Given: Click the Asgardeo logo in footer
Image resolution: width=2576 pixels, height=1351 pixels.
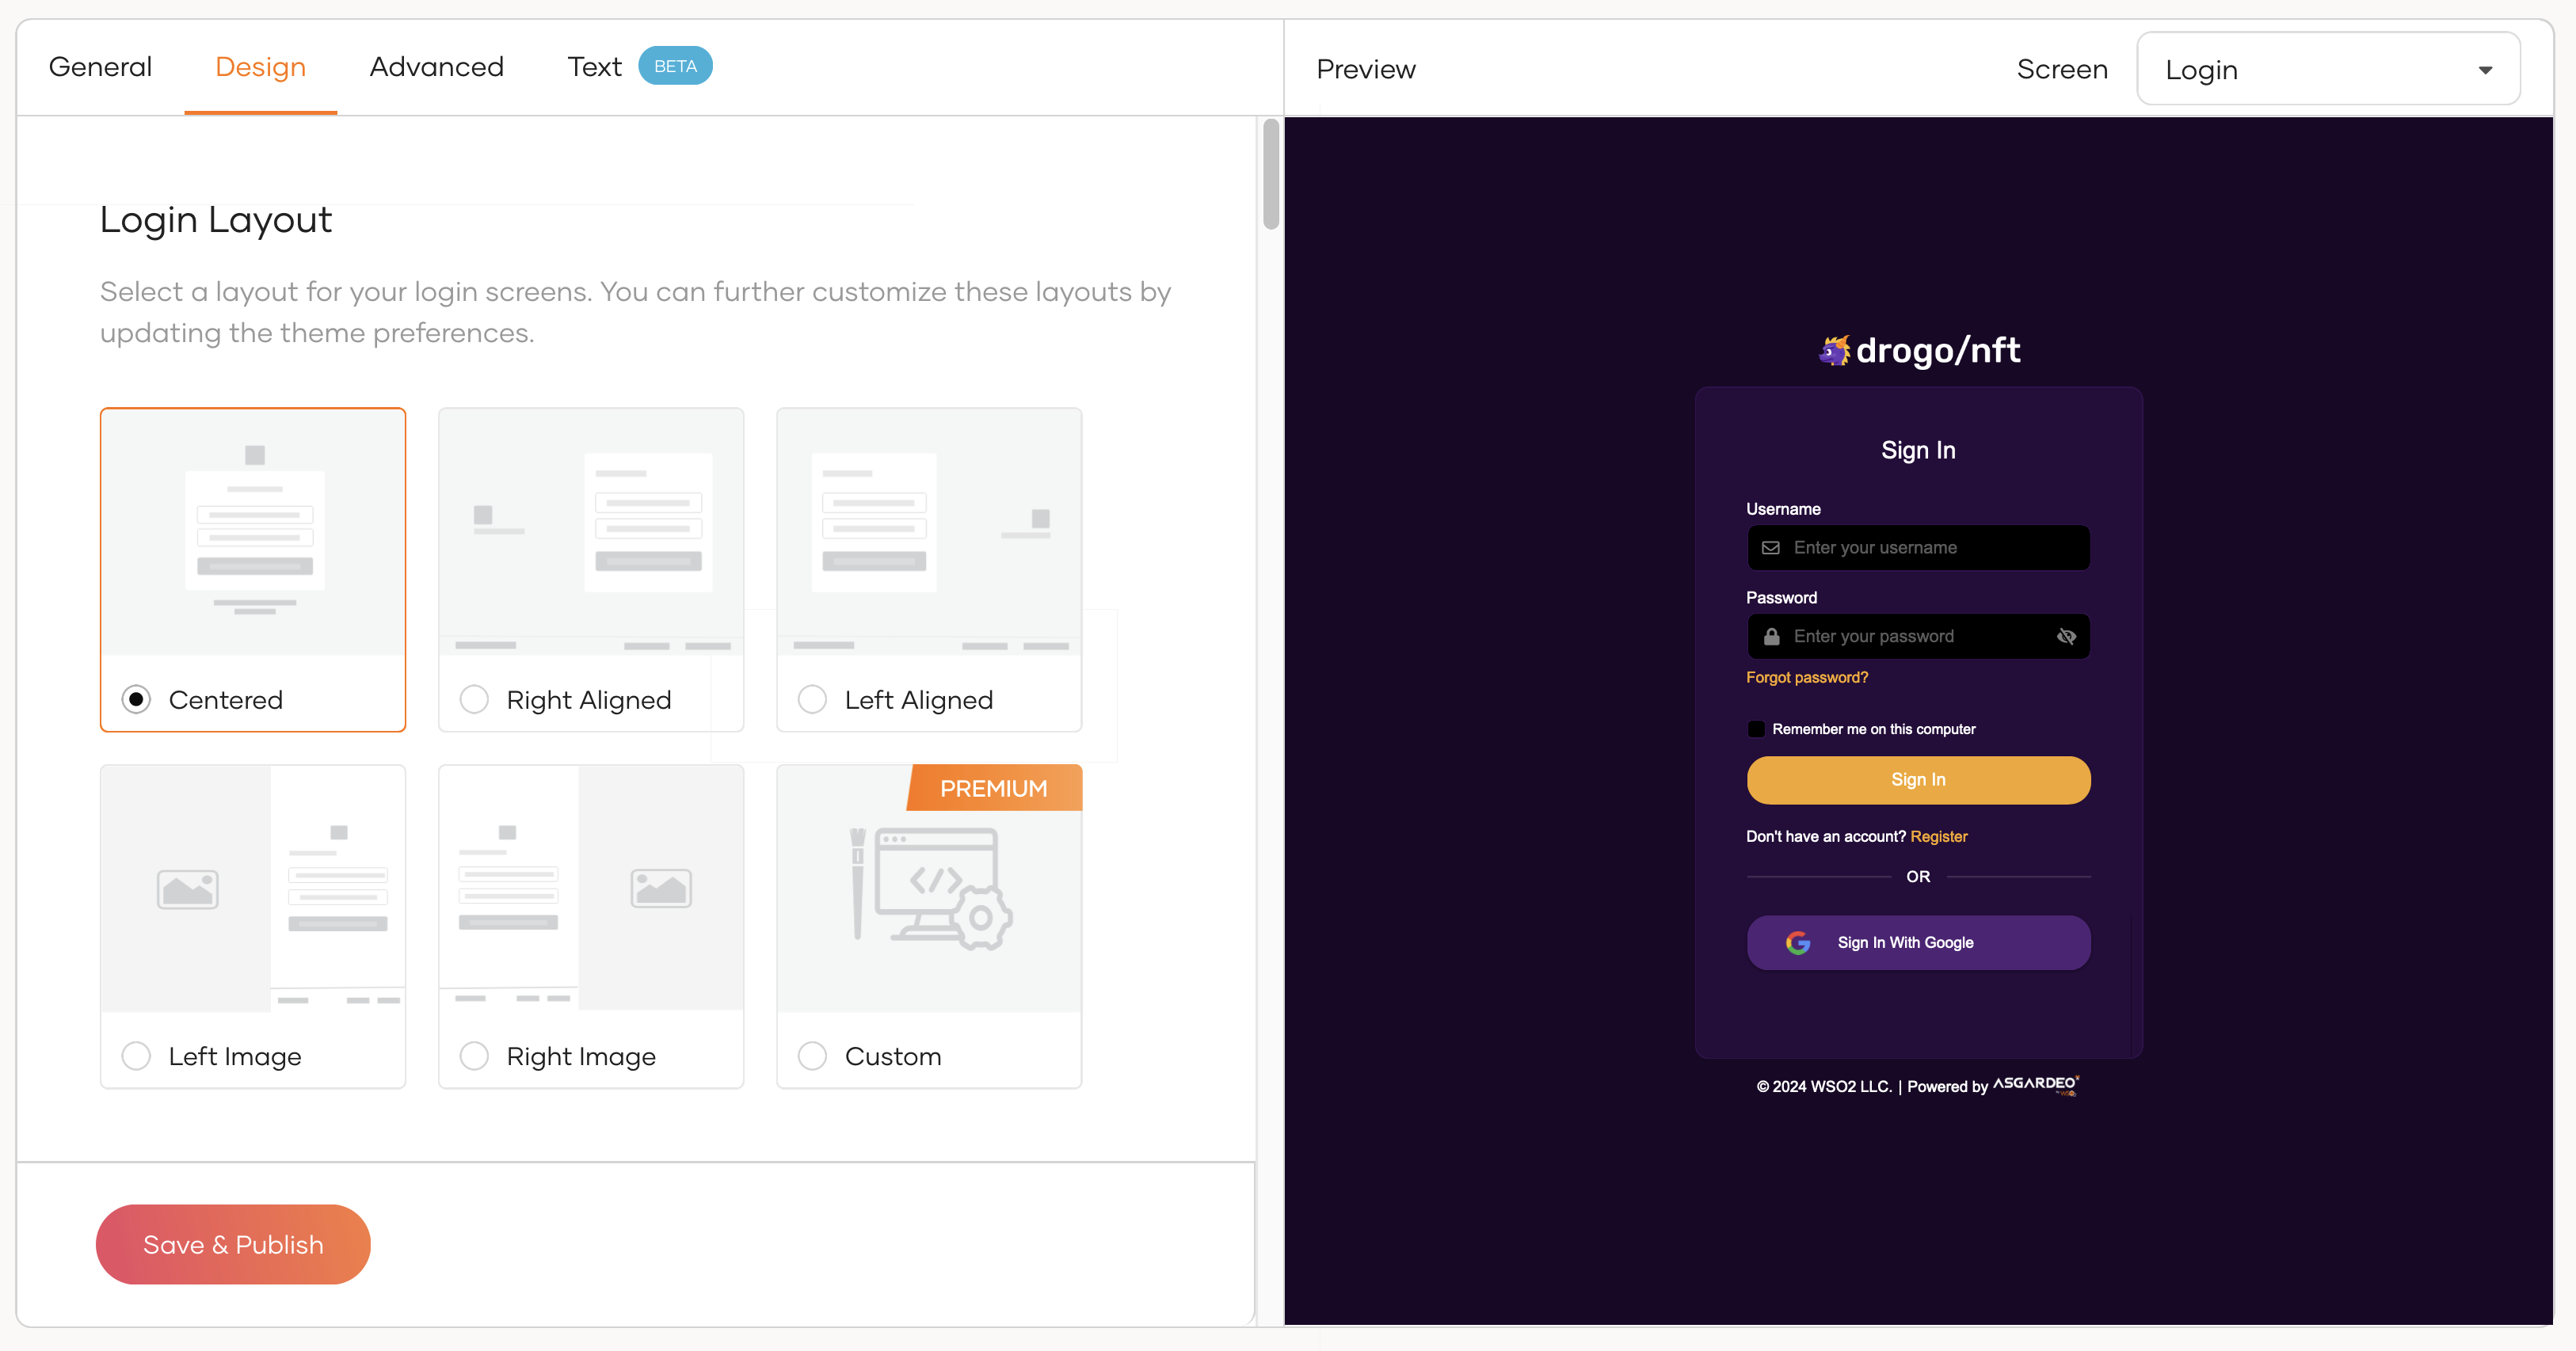Looking at the screenshot, I should (2036, 1085).
